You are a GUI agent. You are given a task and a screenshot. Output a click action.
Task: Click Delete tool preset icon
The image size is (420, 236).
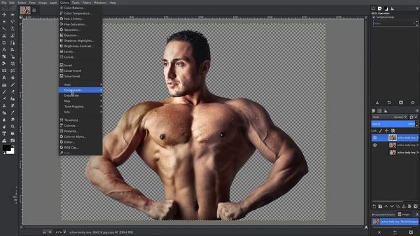click(401, 102)
